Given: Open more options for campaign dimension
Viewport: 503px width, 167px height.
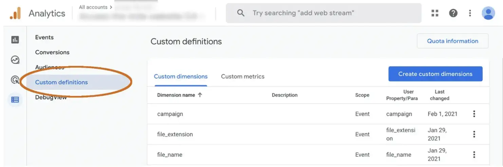Looking at the screenshot, I should click(474, 114).
